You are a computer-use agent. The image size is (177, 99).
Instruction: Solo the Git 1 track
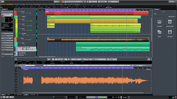pyautogui.click(x=21, y=20)
